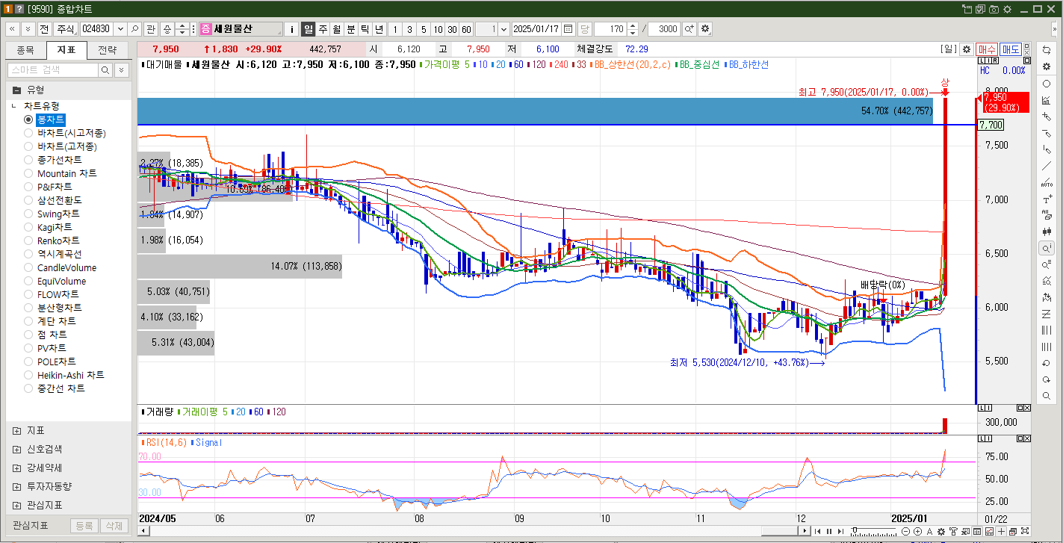Click smart search magnifier button
The height and width of the screenshot is (543, 1063).
point(105,70)
